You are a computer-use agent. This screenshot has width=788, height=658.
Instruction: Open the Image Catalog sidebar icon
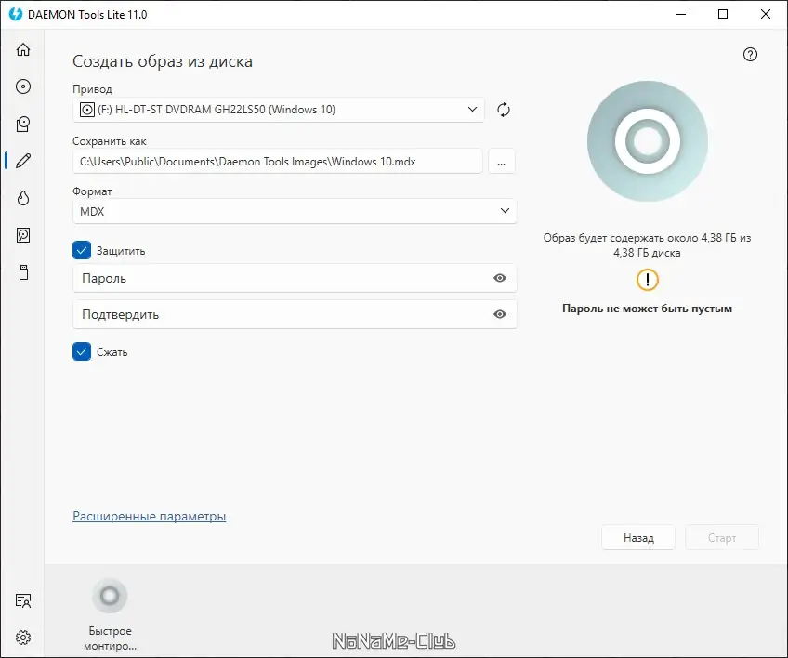click(x=23, y=124)
